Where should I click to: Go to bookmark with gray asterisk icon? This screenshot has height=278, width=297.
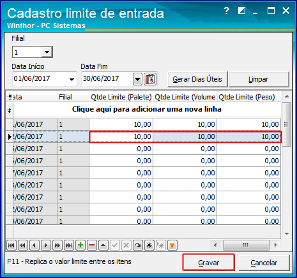[x=161, y=245]
